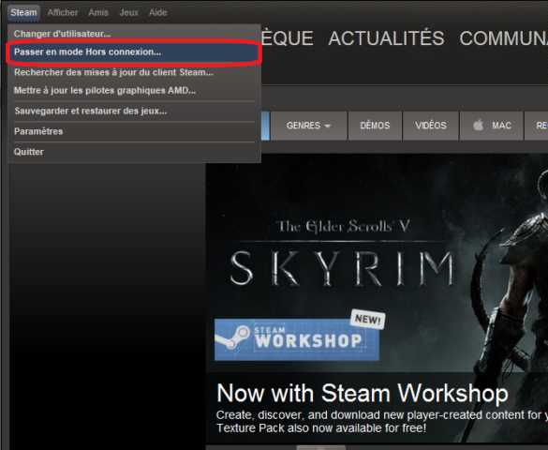The width and height of the screenshot is (548, 450).
Task: Click the NEW! tag on the Workshop badge
Action: click(367, 319)
